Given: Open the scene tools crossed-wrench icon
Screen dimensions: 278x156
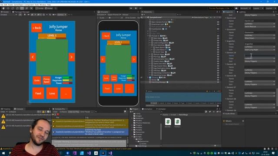Looking at the screenshot, I should coord(50,15).
